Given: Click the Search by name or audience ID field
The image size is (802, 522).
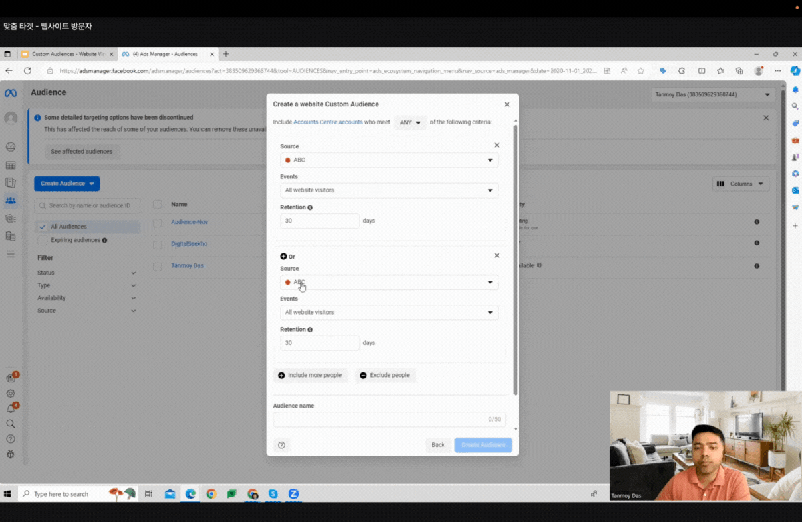Looking at the screenshot, I should point(88,205).
